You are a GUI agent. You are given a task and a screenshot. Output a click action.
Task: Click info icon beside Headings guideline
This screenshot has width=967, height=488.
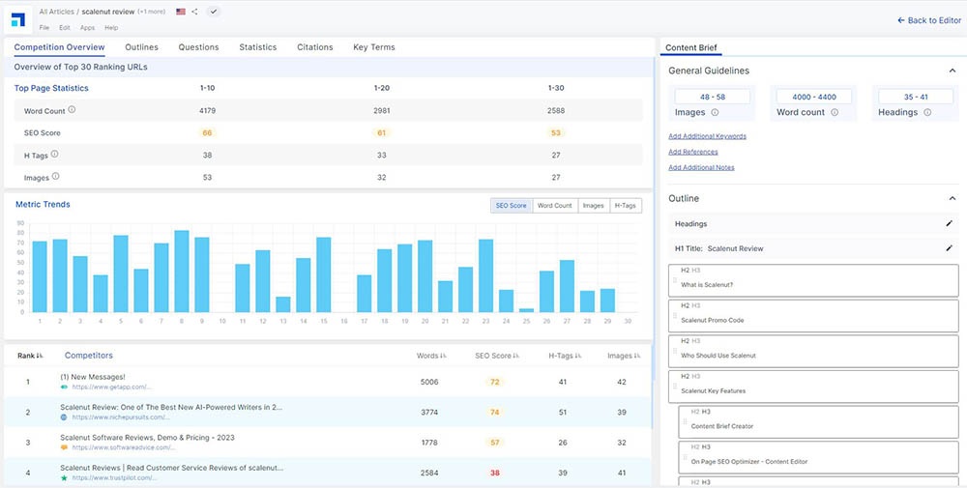pyautogui.click(x=927, y=112)
